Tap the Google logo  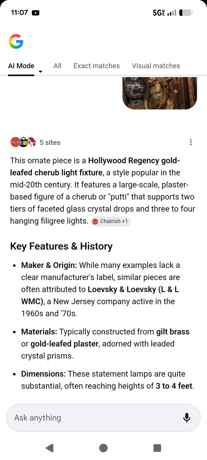point(16,41)
